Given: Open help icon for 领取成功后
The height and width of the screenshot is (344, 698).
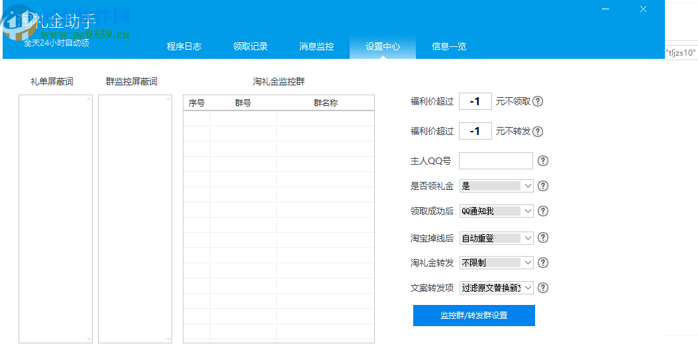Looking at the screenshot, I should (x=542, y=211).
